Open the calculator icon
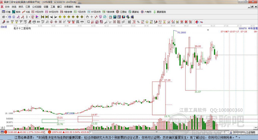 click(x=115, y=17)
